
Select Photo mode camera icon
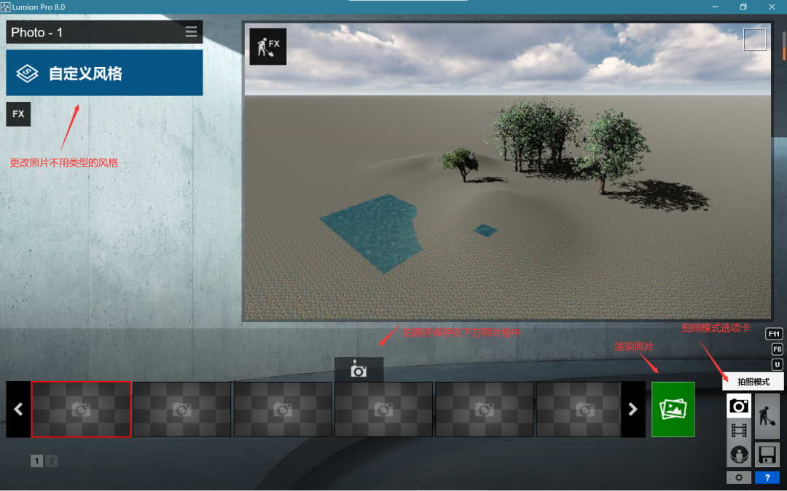point(739,406)
